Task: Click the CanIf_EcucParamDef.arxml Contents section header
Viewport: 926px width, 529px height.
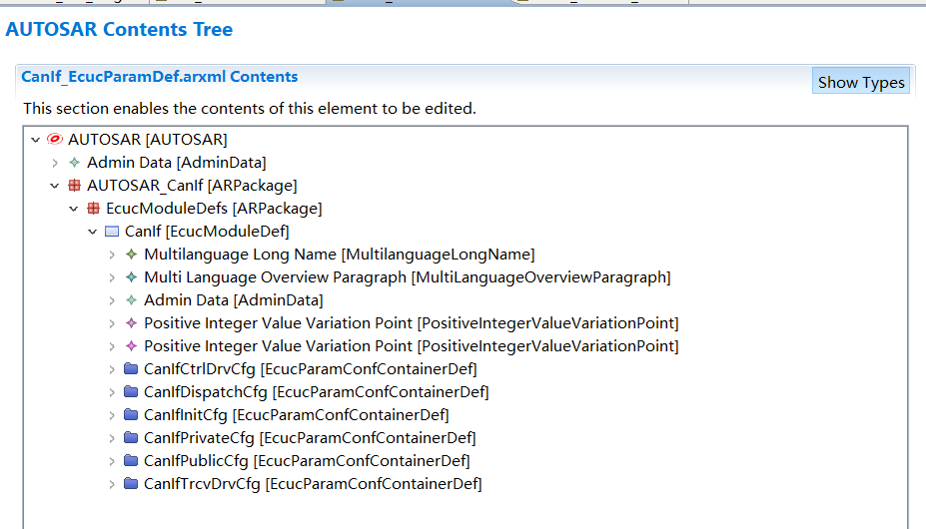Action: click(x=160, y=77)
